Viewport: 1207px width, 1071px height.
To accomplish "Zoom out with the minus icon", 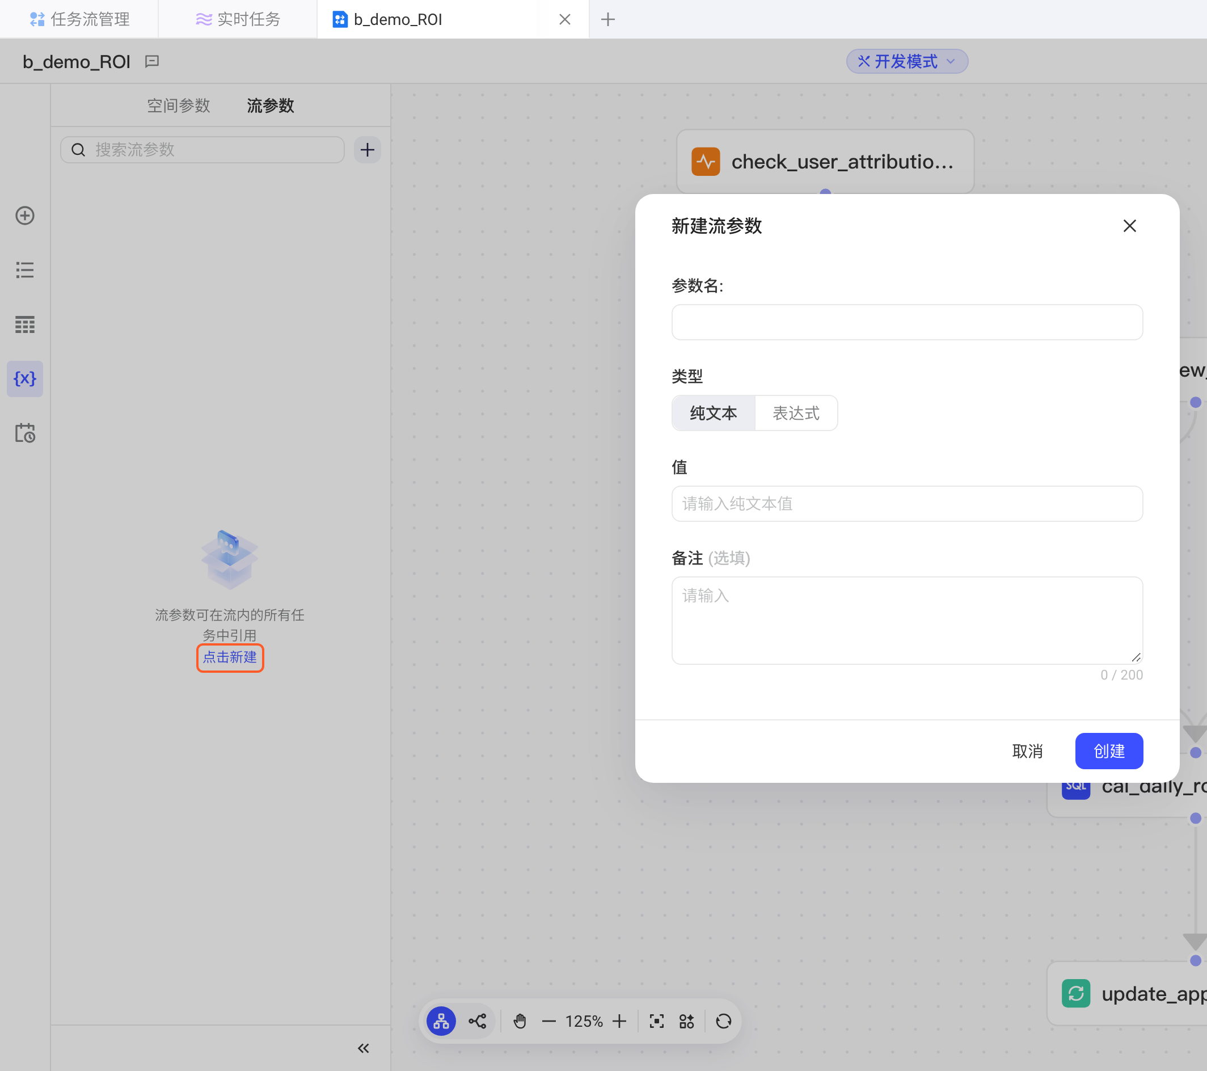I will coord(548,1021).
